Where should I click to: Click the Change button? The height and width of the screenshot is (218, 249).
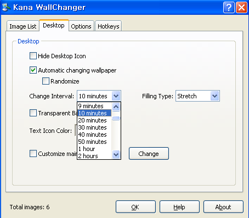(x=149, y=154)
